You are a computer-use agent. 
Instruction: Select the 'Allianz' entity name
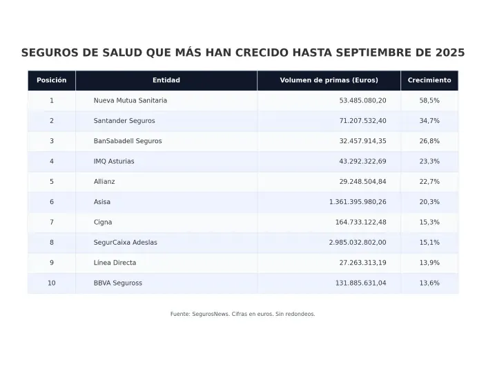click(104, 182)
